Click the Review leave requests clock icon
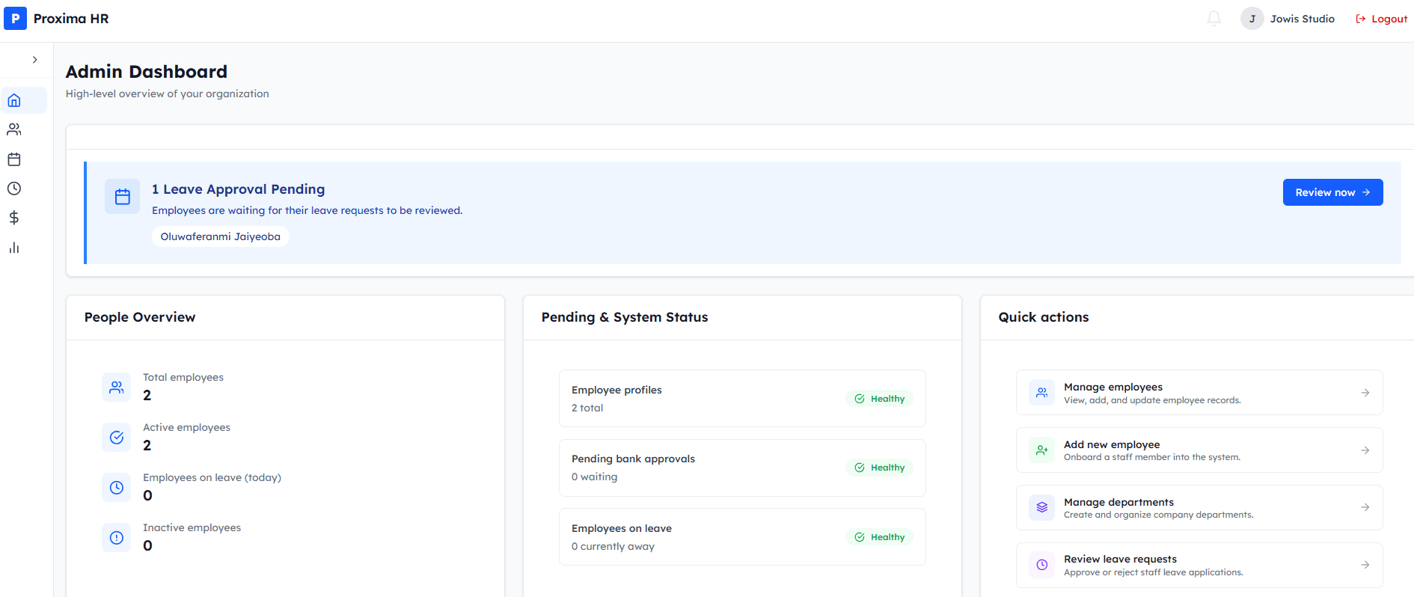The image size is (1414, 597). 1041,565
